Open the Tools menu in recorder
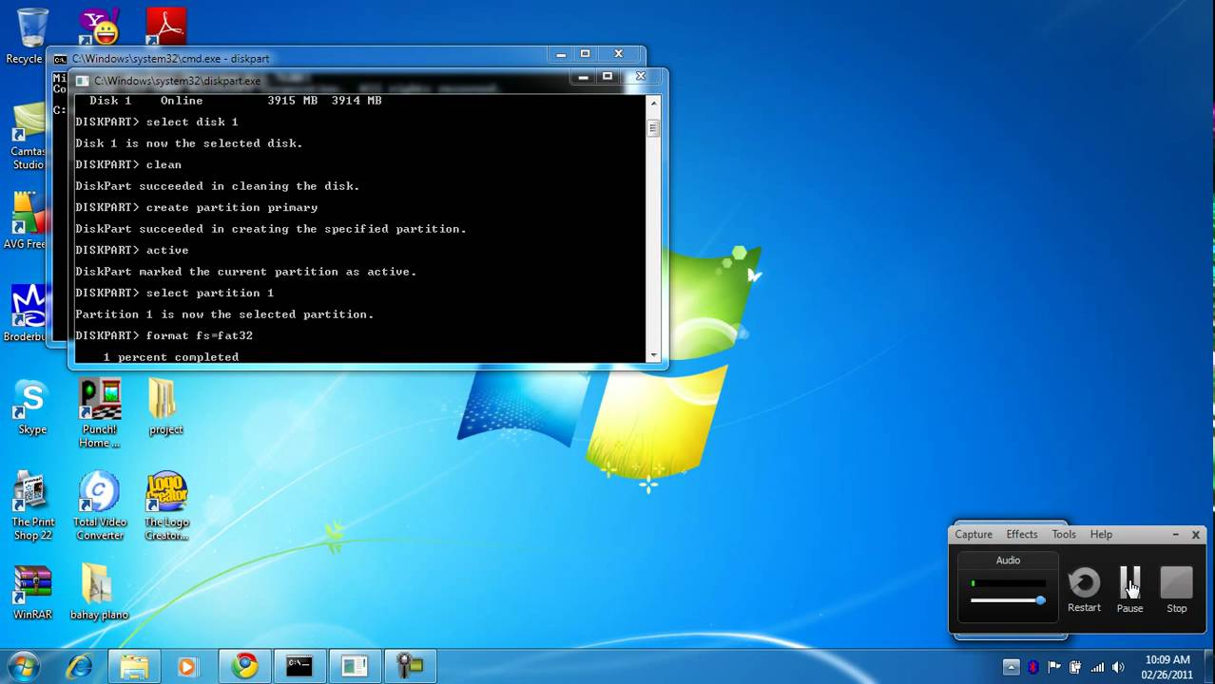The width and height of the screenshot is (1215, 684). [1064, 534]
